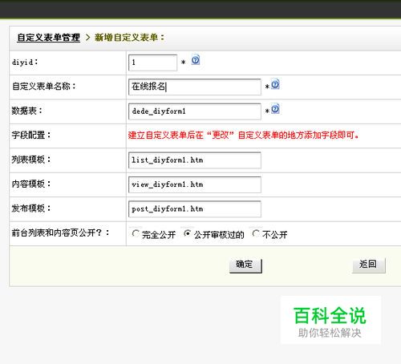Open help icon beside 数据表 field
Screen dimensions: 401x364
coord(275,109)
